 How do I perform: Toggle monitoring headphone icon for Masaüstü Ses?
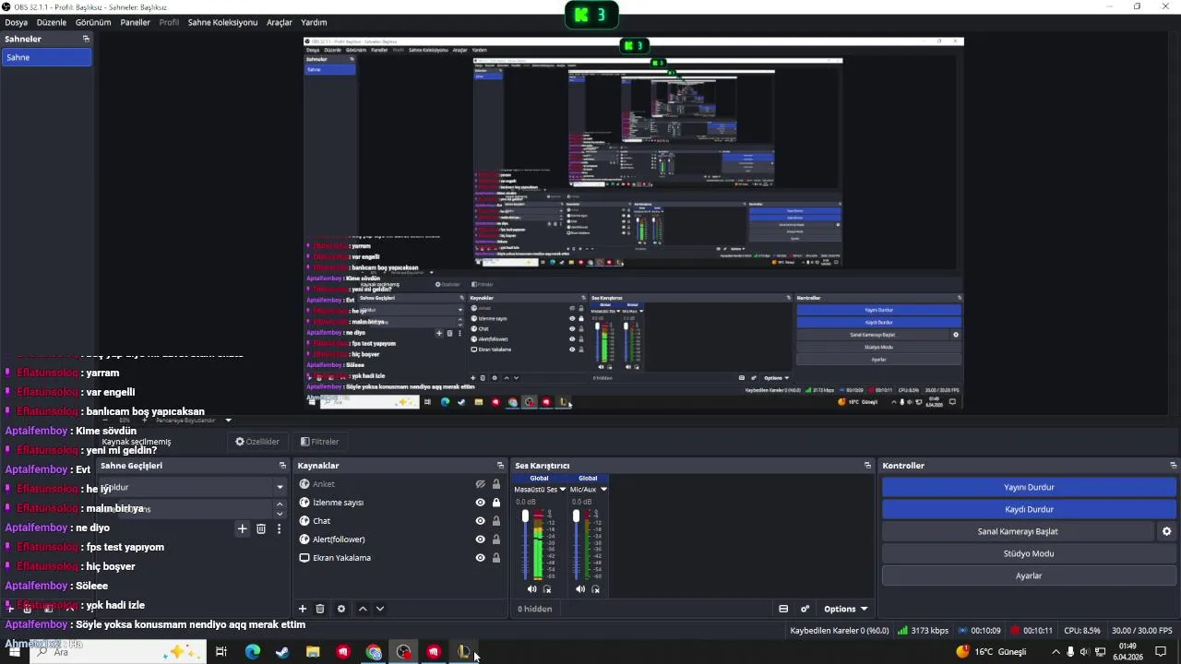point(547,588)
